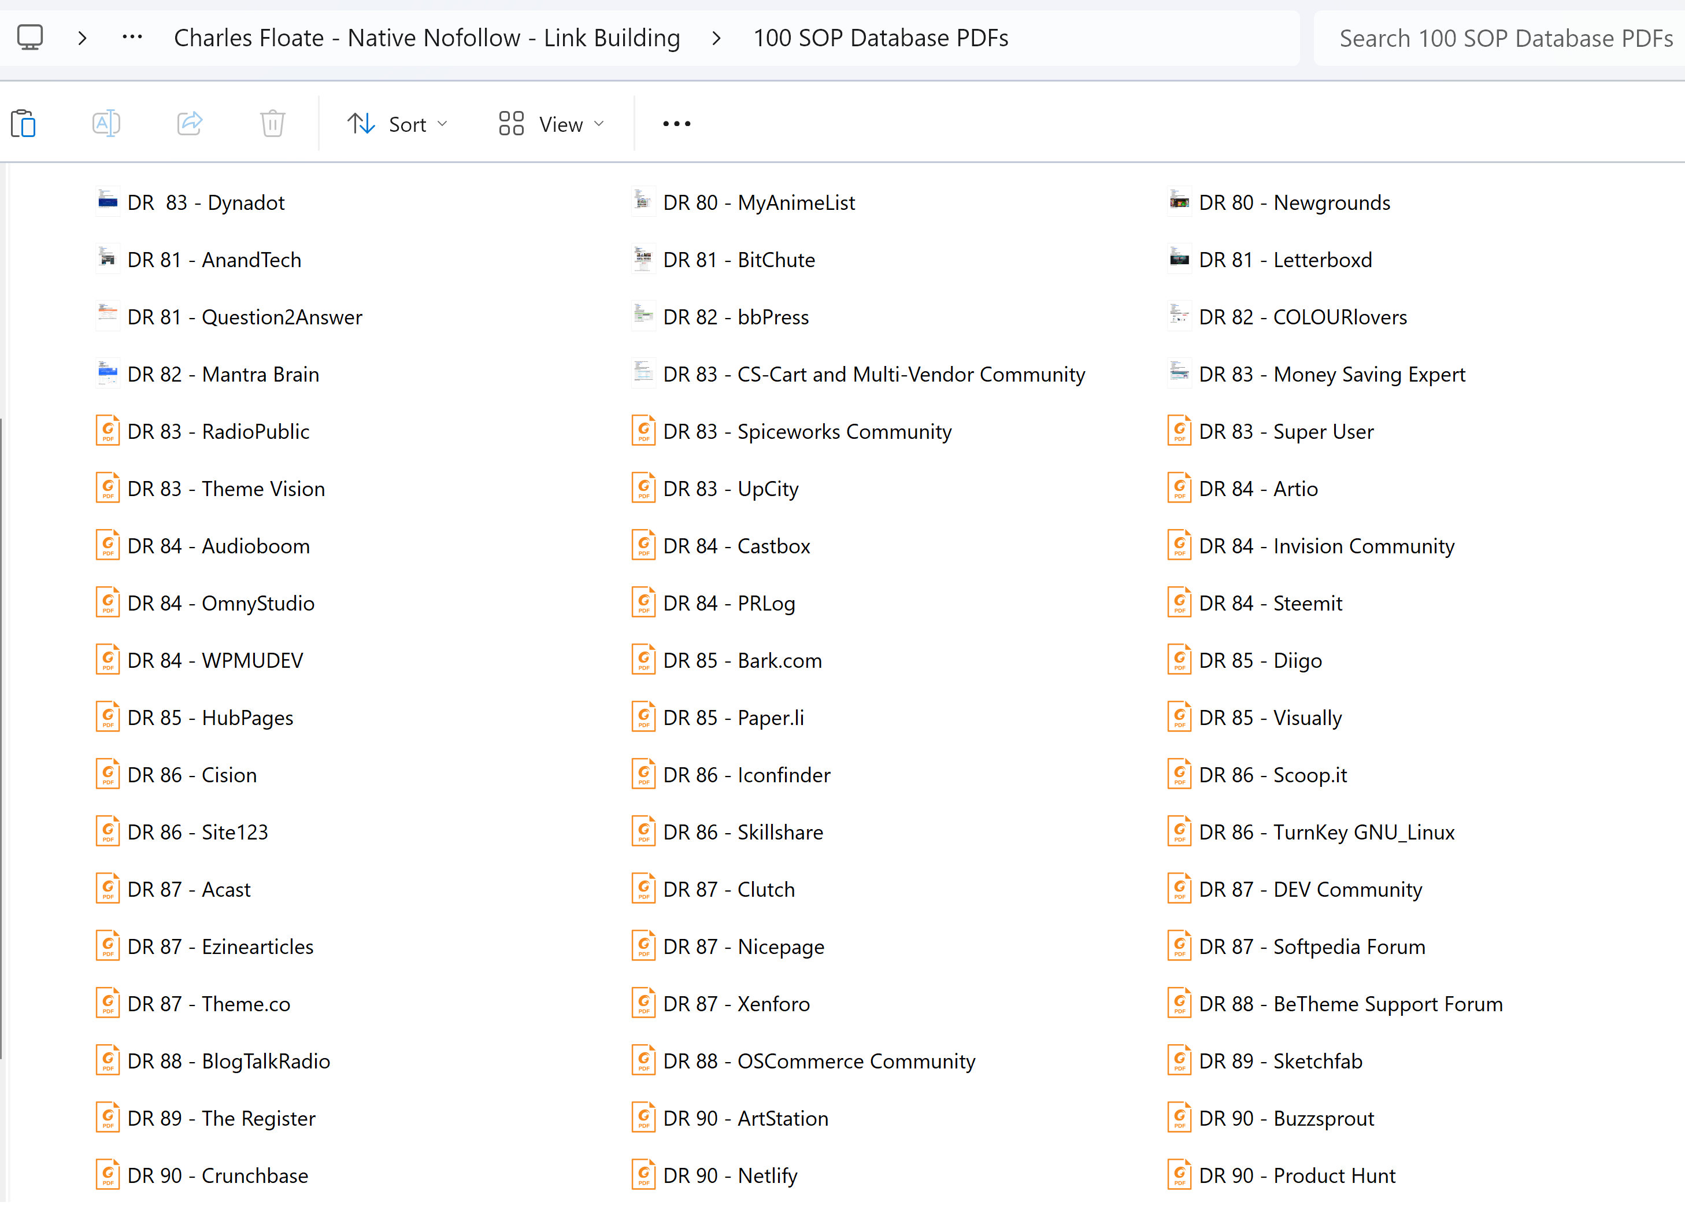This screenshot has height=1213, width=1685.
Task: Click PDF icon of DR 87 - Ezinearticles
Action: click(109, 946)
